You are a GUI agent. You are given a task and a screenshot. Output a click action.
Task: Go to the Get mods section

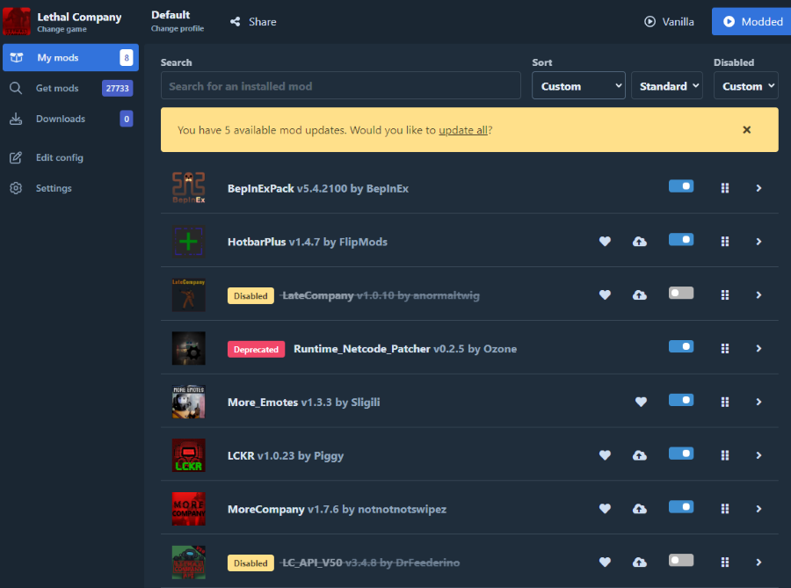[70, 88]
